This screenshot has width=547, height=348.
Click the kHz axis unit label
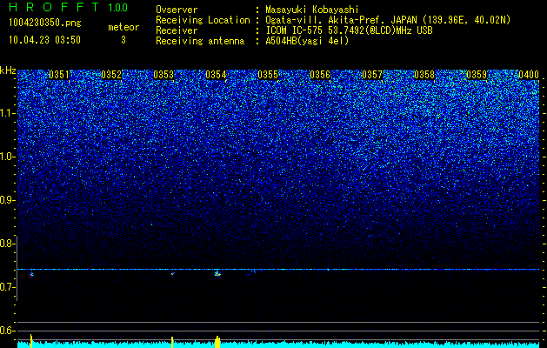(8, 70)
